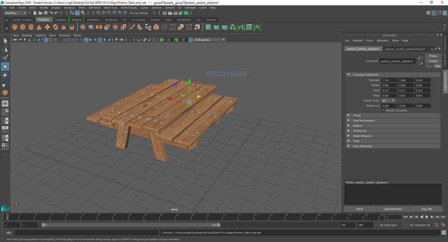Image resolution: width=448 pixels, height=242 pixels.
Task: Activate the Move tool in toolbox
Action: click(x=5, y=67)
